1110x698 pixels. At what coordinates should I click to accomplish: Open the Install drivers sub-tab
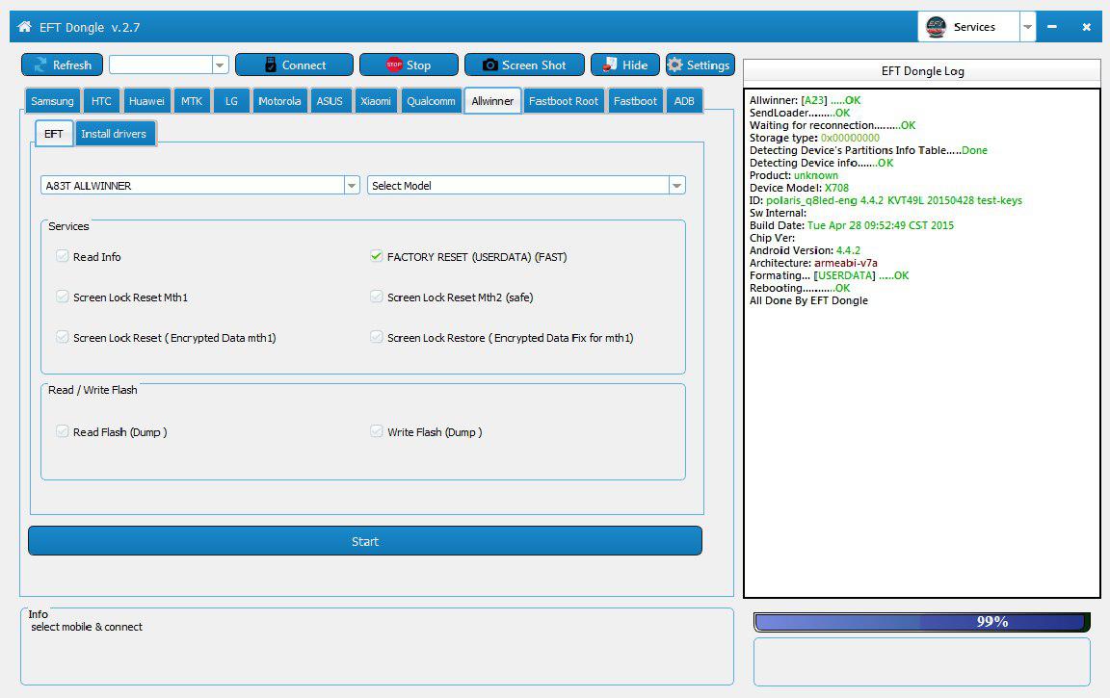click(x=114, y=134)
